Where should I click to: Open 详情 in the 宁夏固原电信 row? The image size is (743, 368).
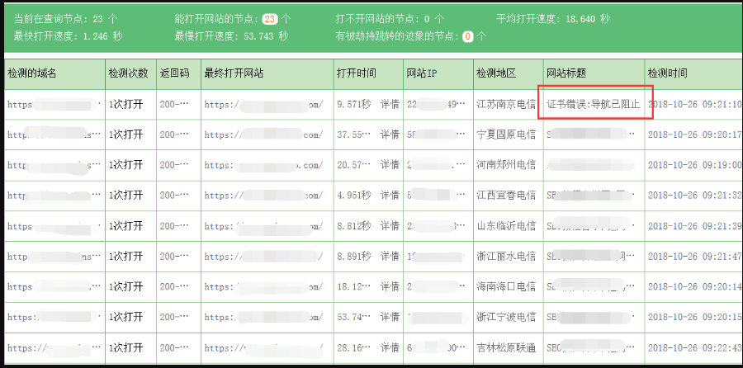click(389, 135)
